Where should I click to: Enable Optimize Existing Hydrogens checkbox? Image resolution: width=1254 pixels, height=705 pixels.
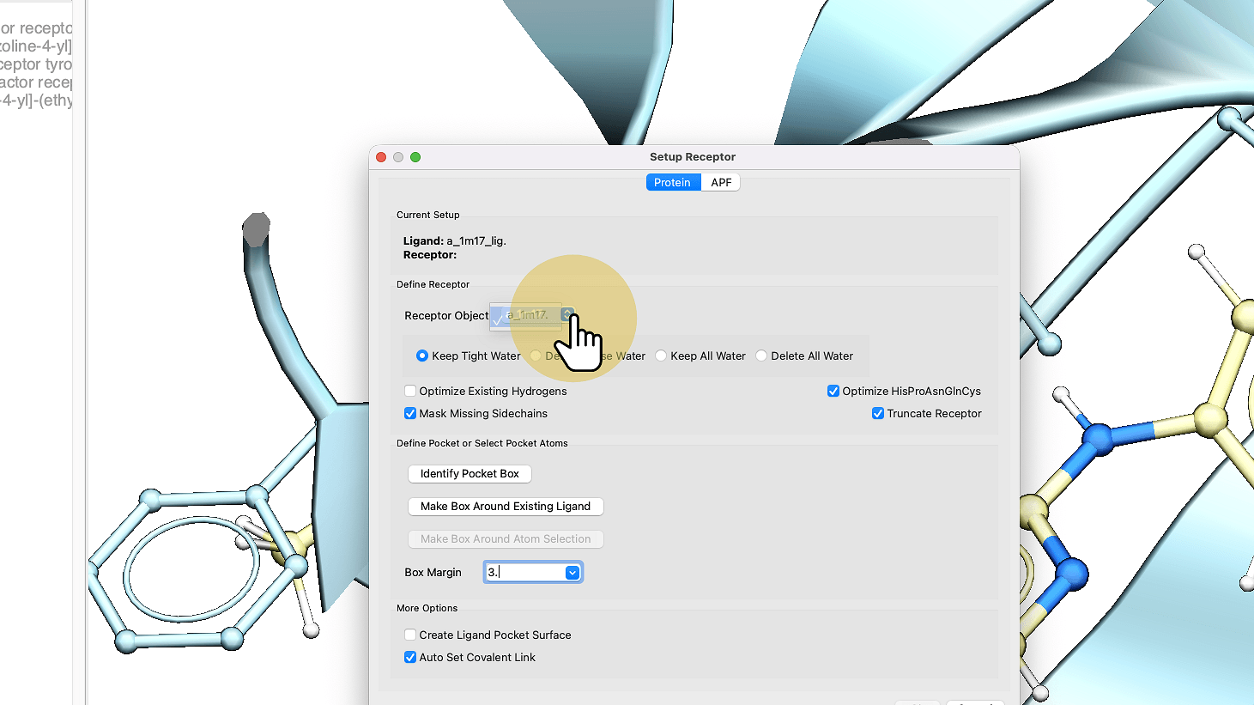[410, 391]
